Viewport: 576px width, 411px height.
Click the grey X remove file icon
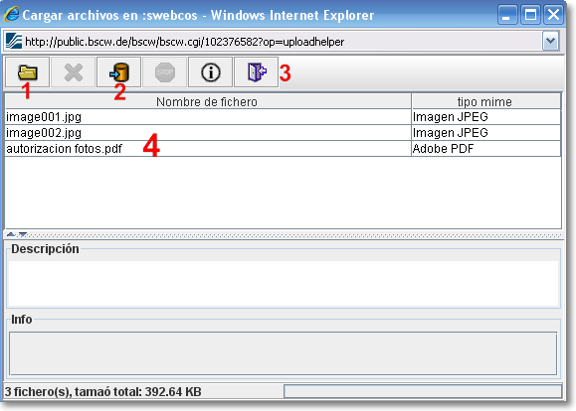point(73,72)
